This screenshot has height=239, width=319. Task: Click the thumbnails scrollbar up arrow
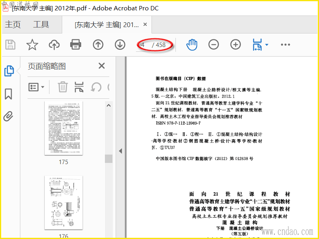coord(108,106)
